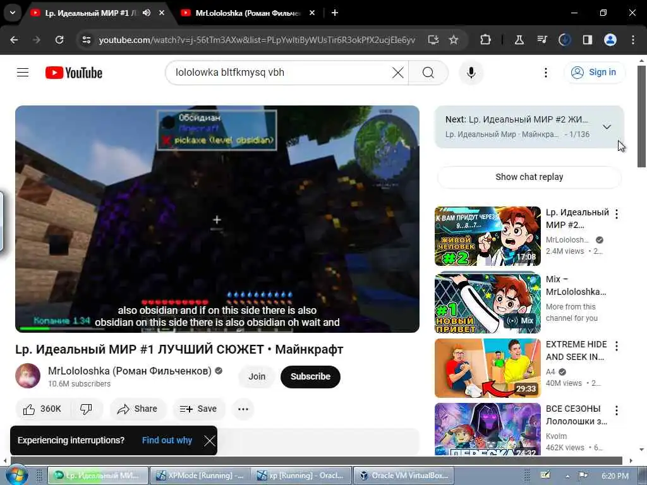
Task: Dismiss the Experiencing interruptions notice
Action: point(209,440)
